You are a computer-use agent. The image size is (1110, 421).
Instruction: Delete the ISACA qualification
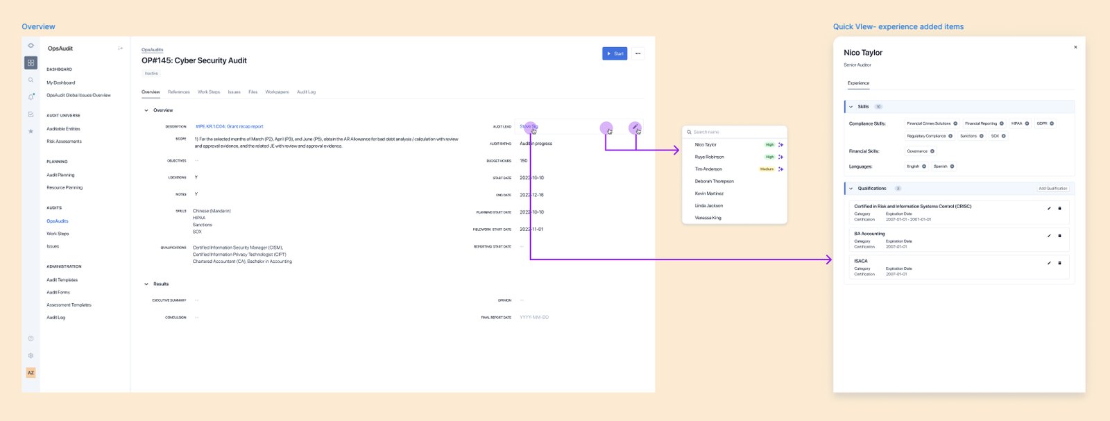coord(1059,263)
